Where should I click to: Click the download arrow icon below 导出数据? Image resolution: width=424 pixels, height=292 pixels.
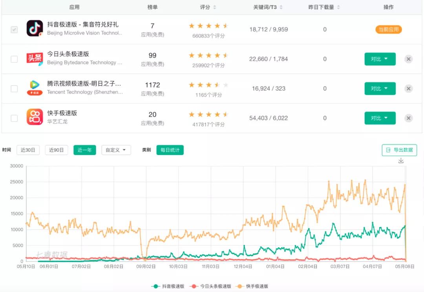coord(401,161)
